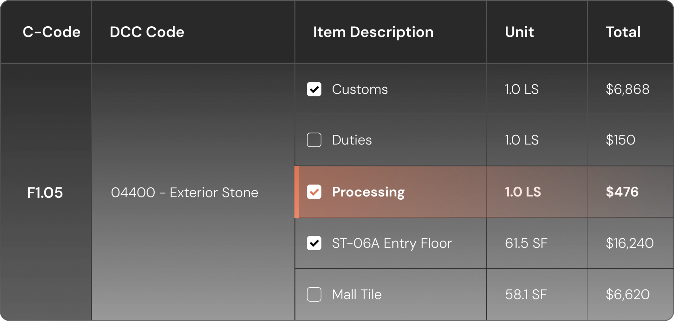Click the Unit column header

(x=519, y=32)
